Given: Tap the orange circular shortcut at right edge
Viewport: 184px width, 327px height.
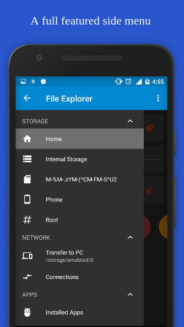Looking at the screenshot, I should (x=163, y=226).
